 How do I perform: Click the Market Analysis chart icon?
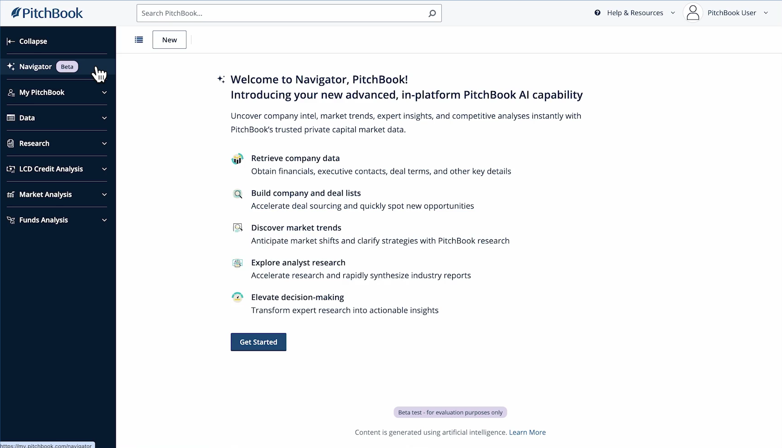coord(11,195)
